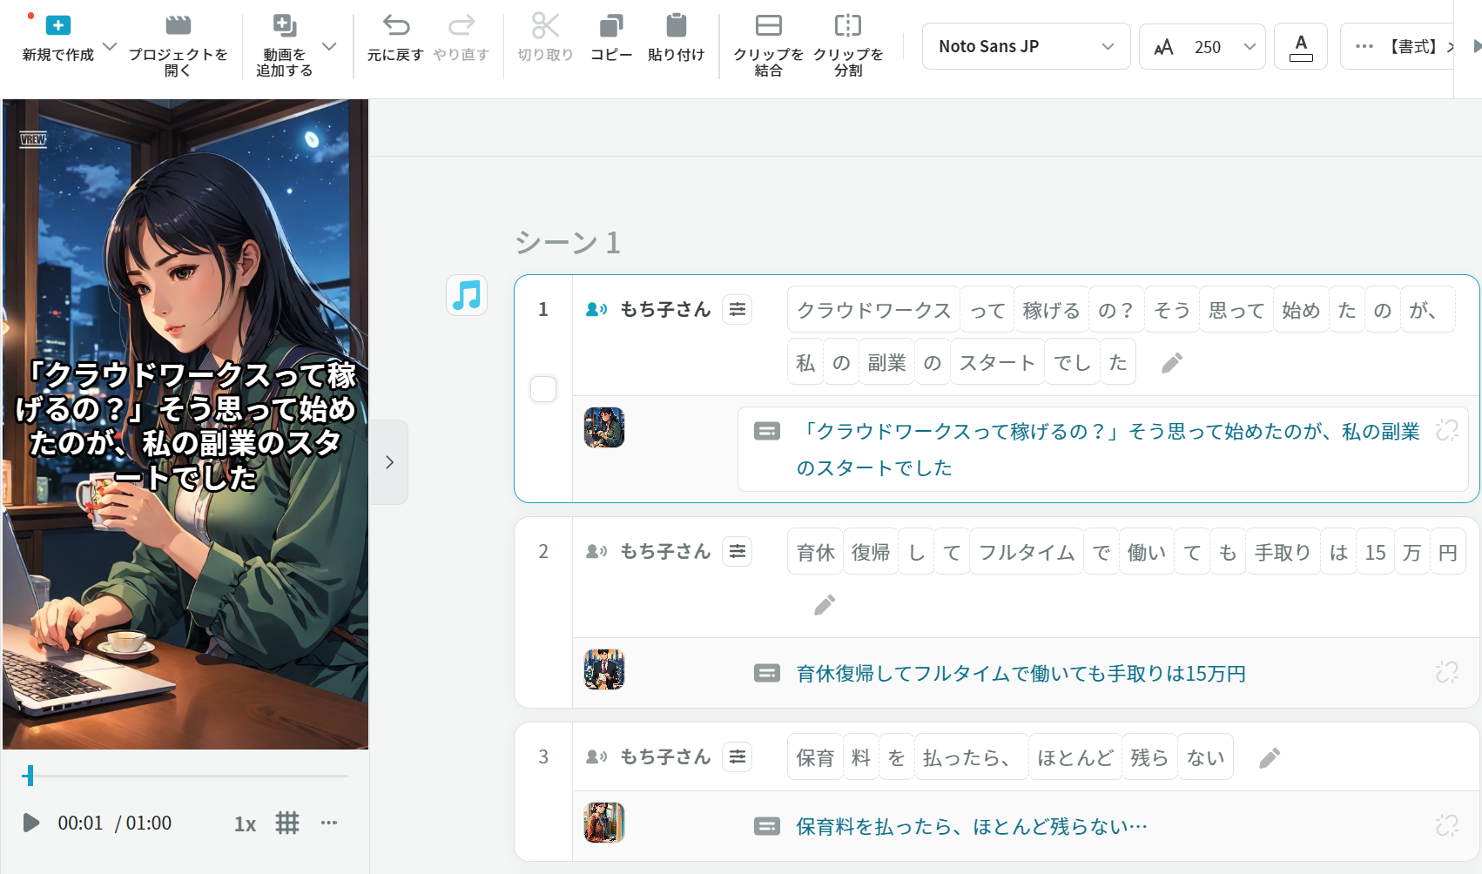Click the music note icon beside clip 1

click(467, 295)
